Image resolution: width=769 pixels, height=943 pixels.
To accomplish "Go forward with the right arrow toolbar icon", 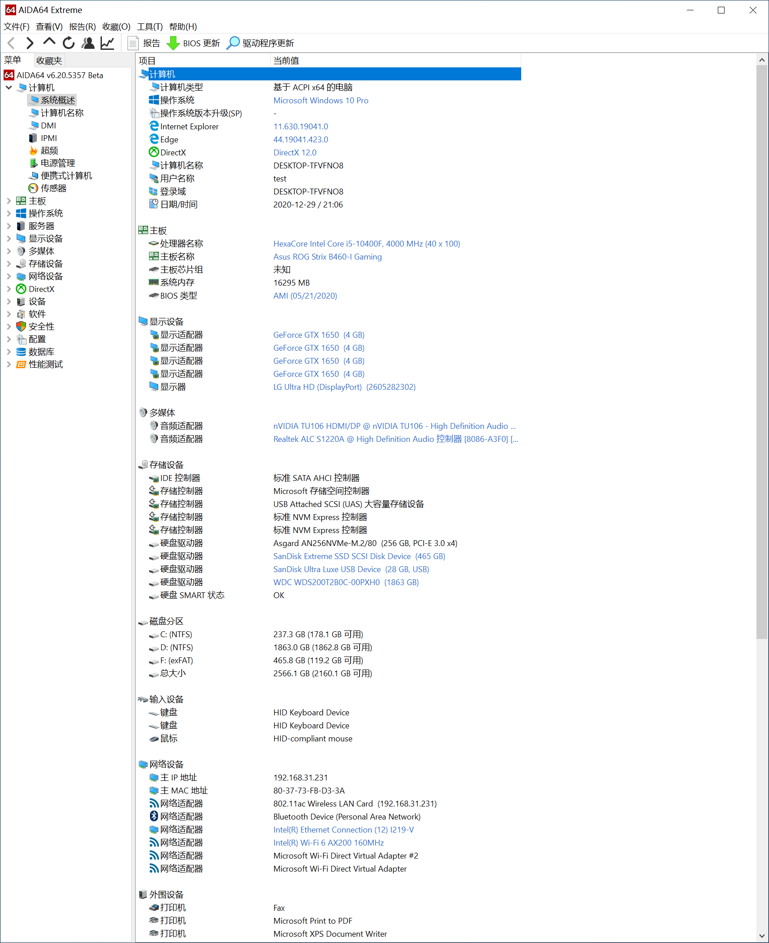I will click(30, 43).
